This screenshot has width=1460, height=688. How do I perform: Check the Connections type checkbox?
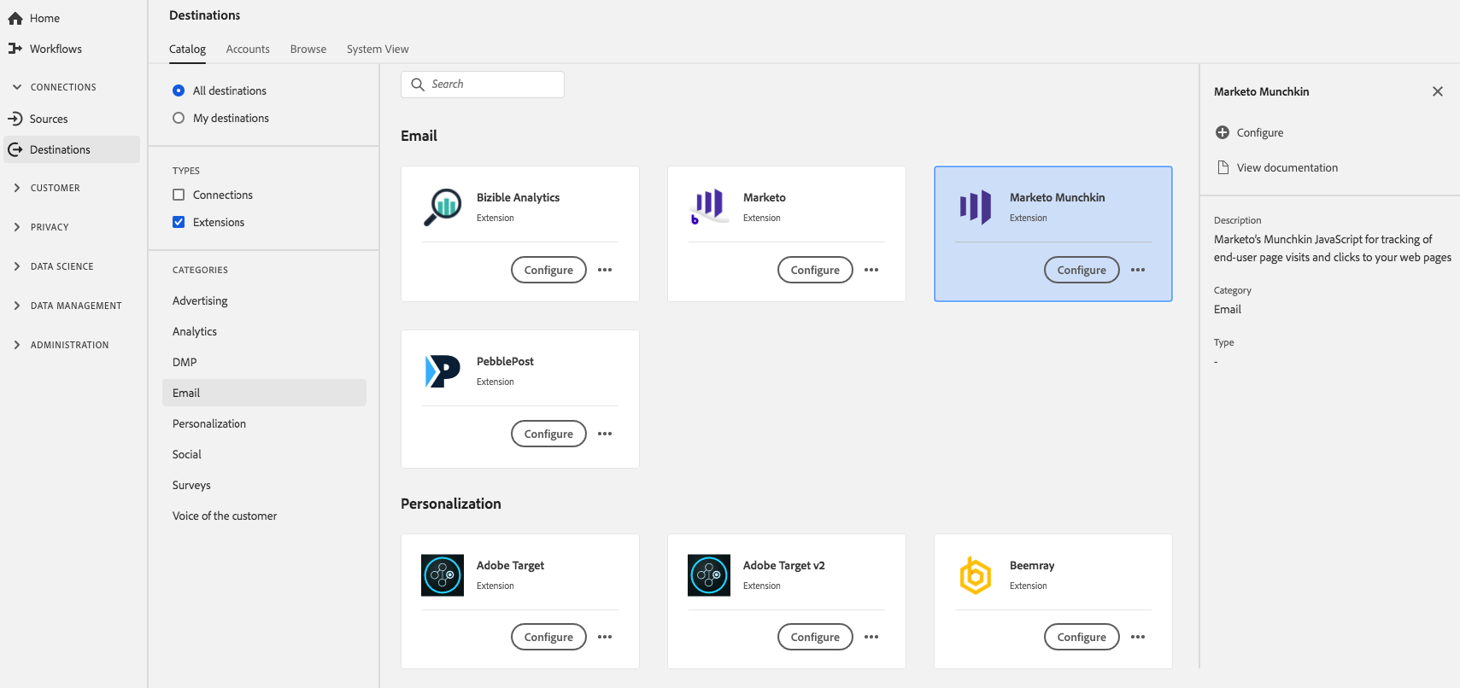[x=179, y=195]
